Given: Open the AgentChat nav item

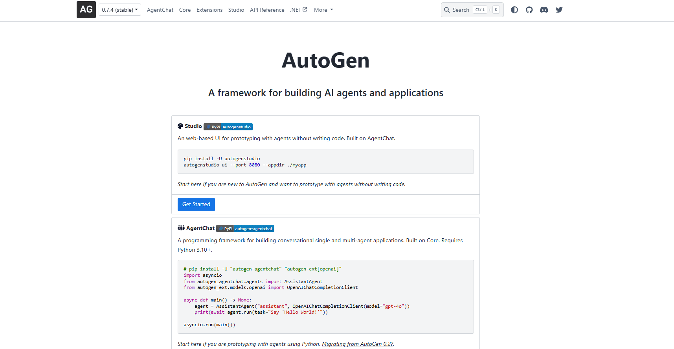Looking at the screenshot, I should click(x=160, y=10).
